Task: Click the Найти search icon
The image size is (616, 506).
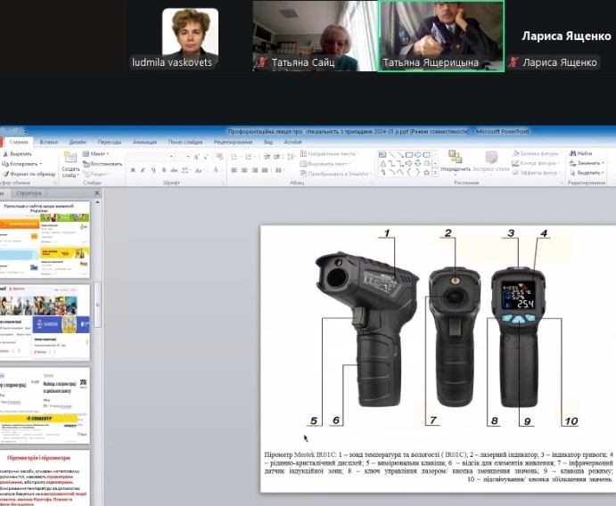Action: point(572,153)
